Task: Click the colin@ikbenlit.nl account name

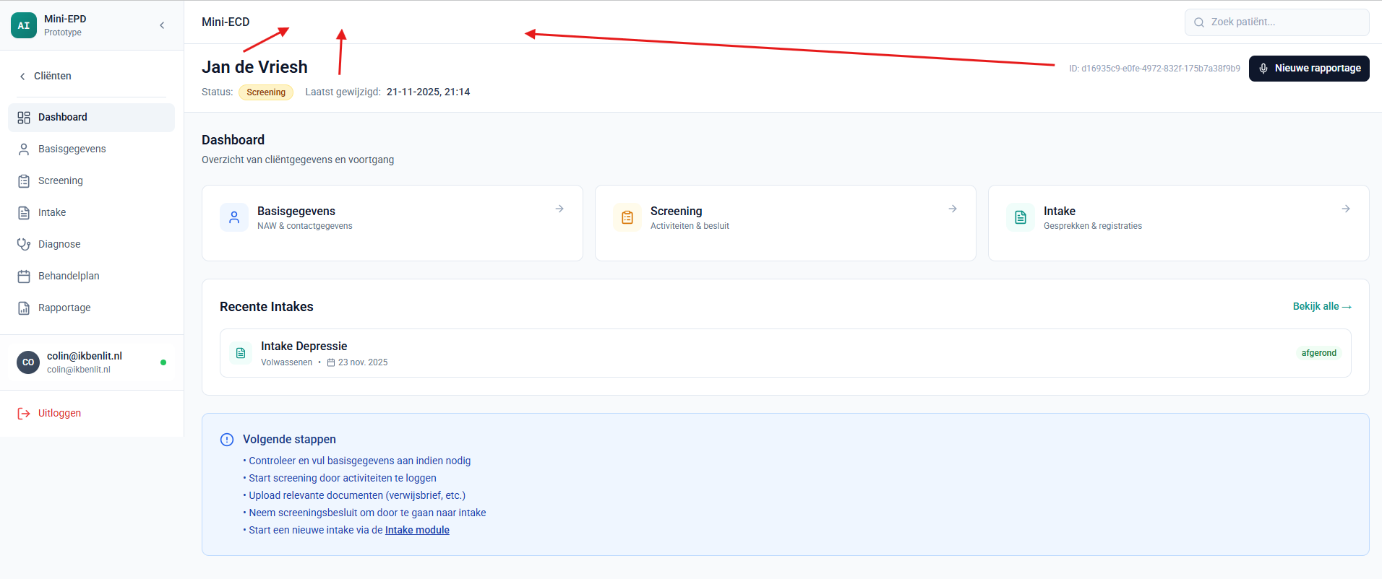Action: click(85, 356)
